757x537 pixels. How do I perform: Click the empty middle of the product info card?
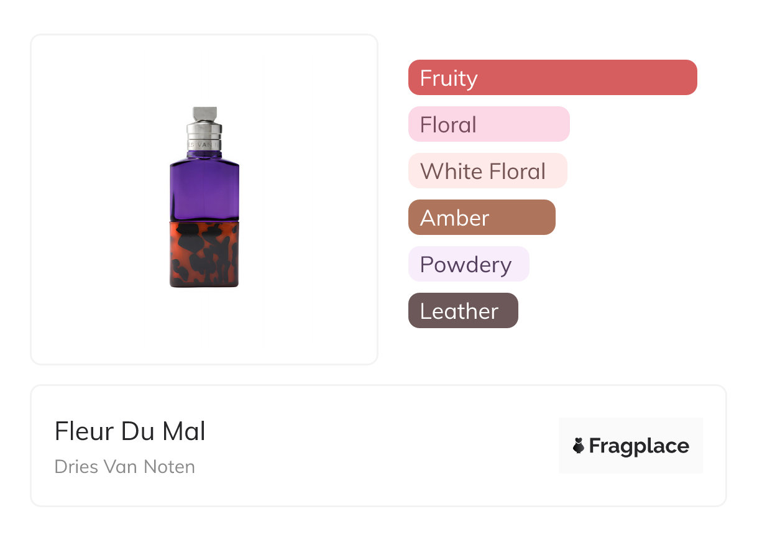pos(373,446)
